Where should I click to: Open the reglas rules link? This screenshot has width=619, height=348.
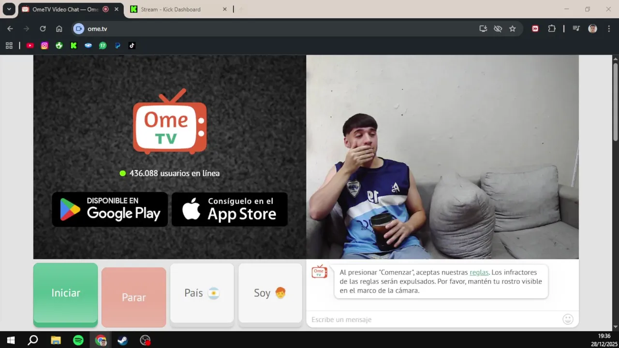point(479,272)
